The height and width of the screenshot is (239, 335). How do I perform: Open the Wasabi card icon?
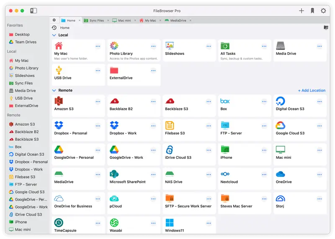coord(114,223)
